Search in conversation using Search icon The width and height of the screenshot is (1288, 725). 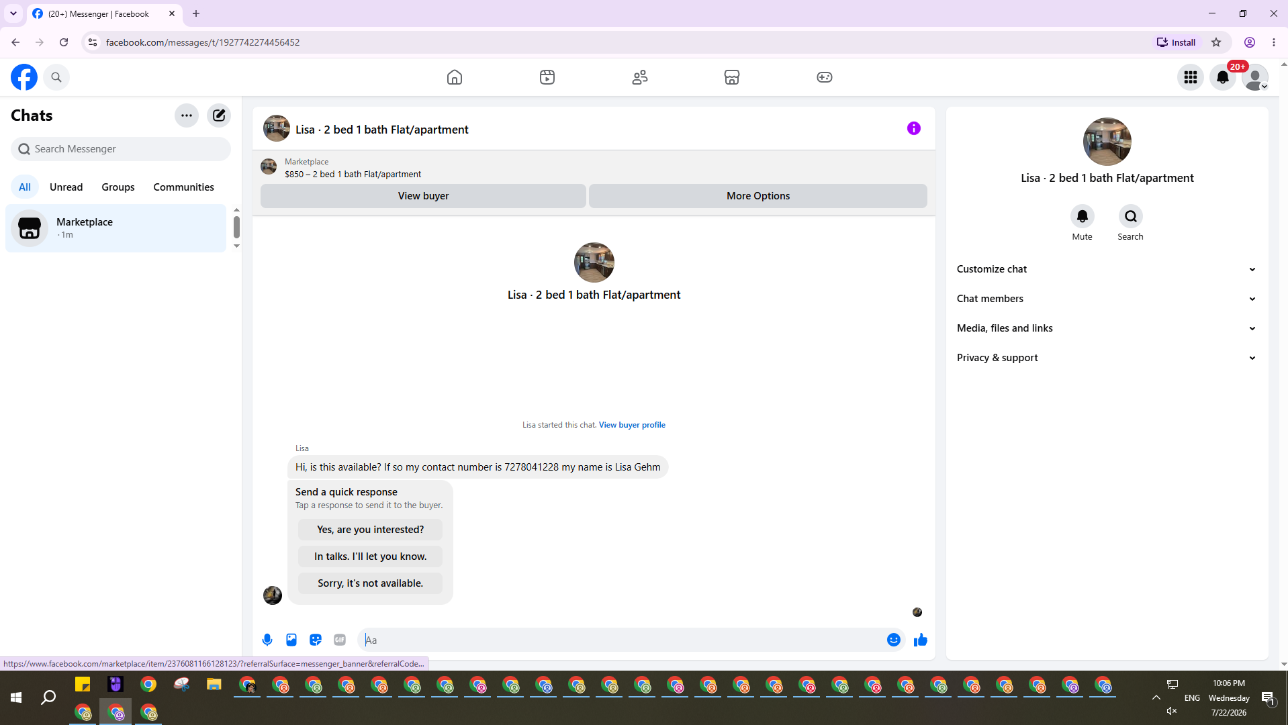(x=1131, y=217)
